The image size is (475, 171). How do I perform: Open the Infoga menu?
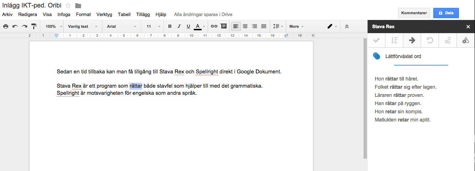(64, 15)
